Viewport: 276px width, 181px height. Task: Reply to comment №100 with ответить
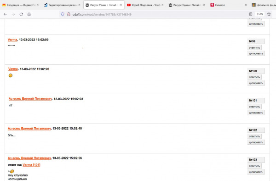tap(254, 77)
